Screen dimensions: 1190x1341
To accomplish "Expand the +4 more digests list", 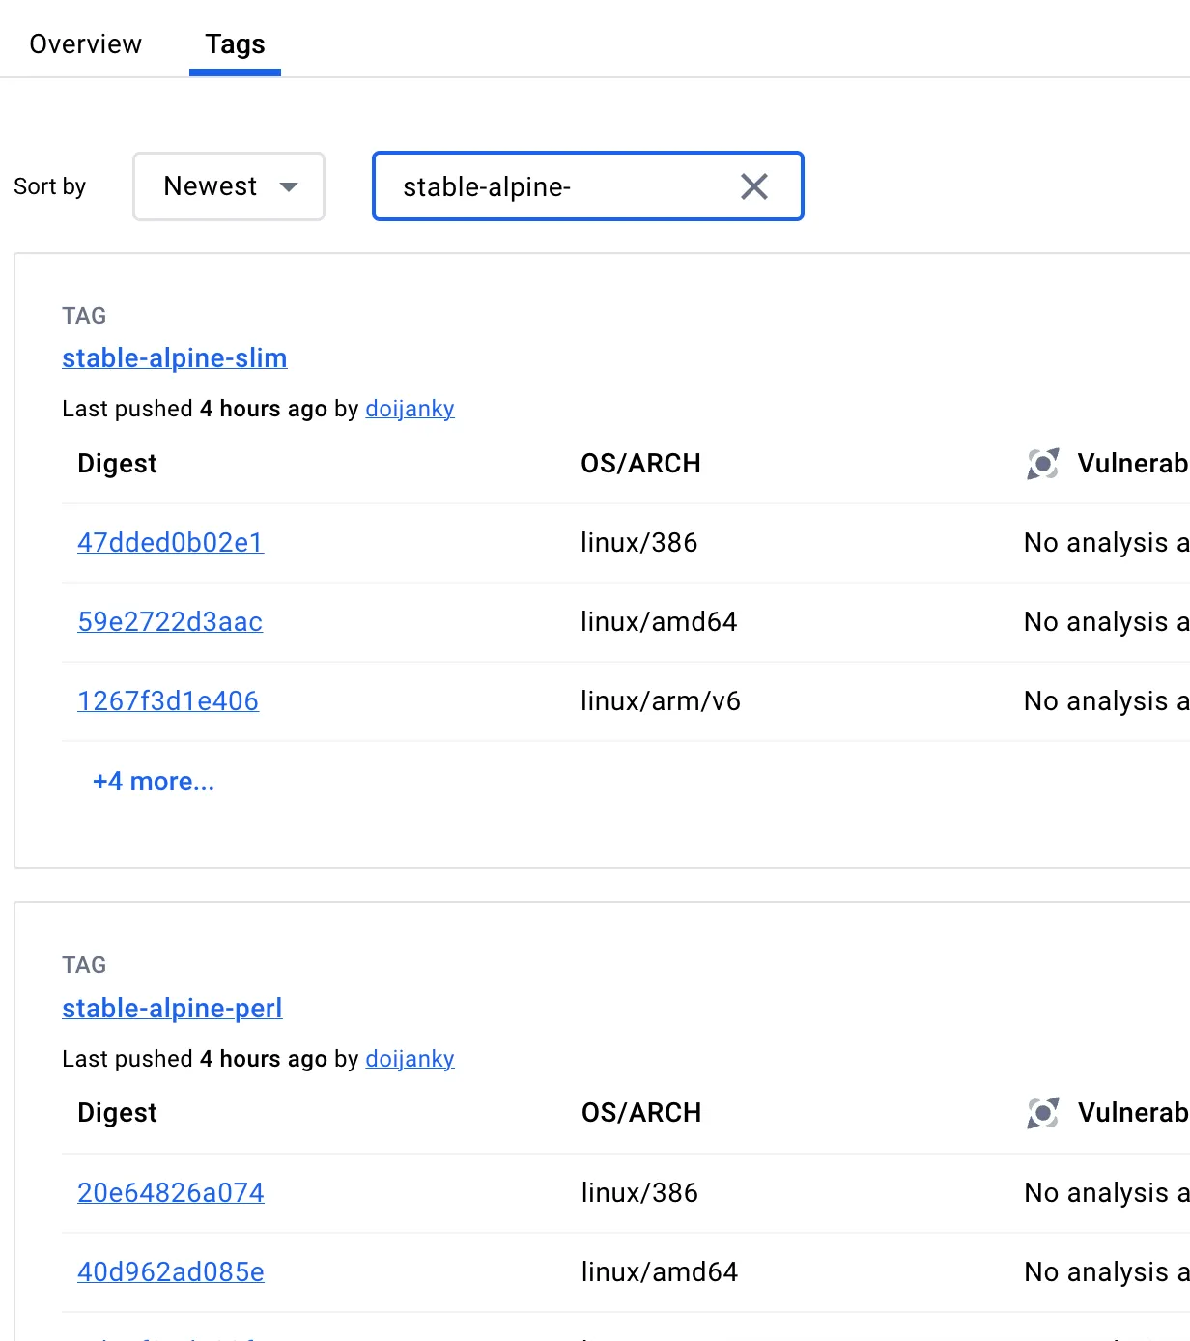I will pos(154,782).
